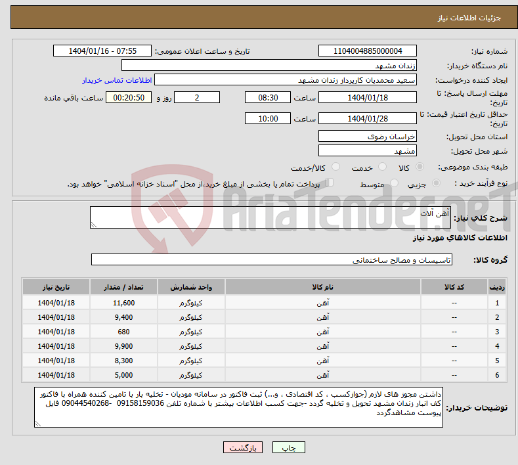
Task: Click the quantity cell 5,000
Action: pos(123,375)
